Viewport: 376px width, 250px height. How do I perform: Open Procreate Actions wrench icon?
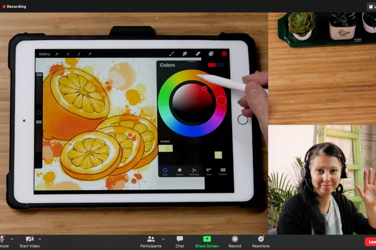[57, 54]
